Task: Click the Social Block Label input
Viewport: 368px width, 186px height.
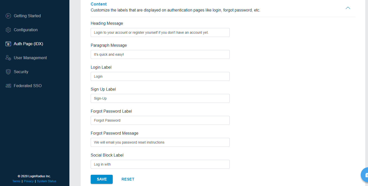Action: pos(160,164)
